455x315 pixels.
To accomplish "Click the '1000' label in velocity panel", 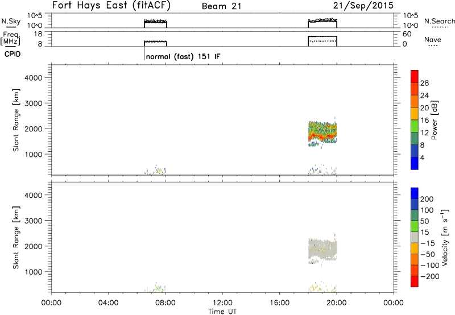I will coord(34,272).
